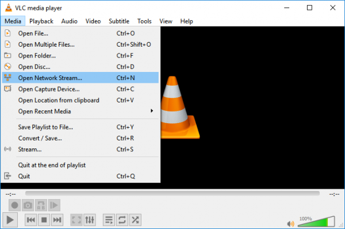Mute audio via speaker icon
The height and width of the screenshot is (229, 345).
pyautogui.click(x=291, y=224)
